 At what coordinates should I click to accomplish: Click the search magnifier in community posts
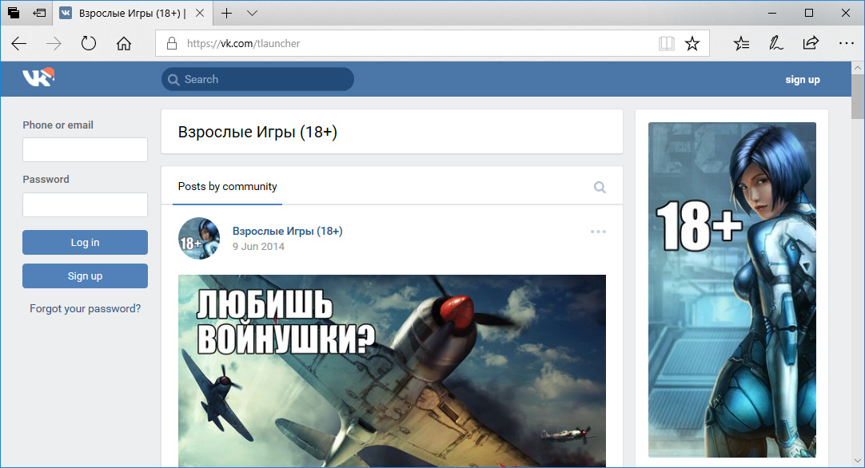(600, 188)
